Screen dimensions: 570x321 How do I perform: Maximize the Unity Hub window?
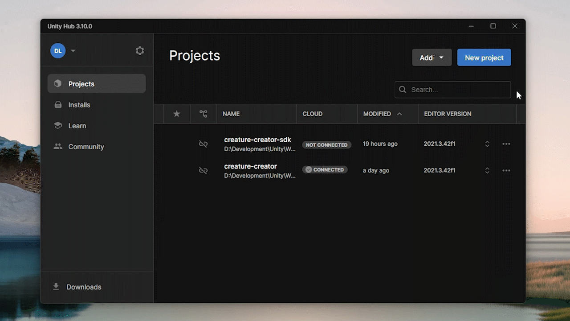[x=493, y=26]
